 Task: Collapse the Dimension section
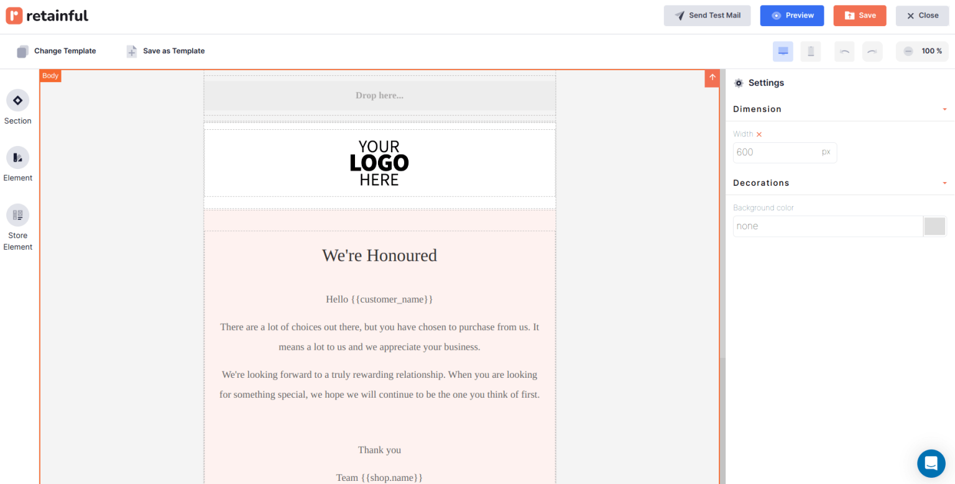point(944,109)
